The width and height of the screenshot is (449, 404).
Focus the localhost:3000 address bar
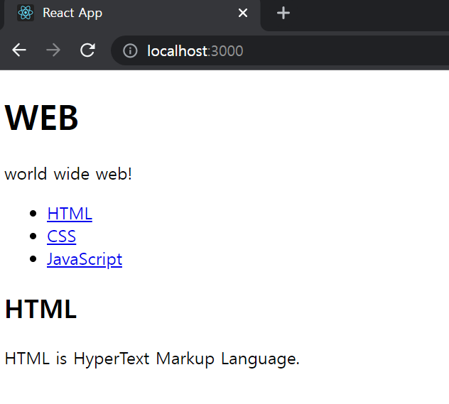[x=281, y=50]
